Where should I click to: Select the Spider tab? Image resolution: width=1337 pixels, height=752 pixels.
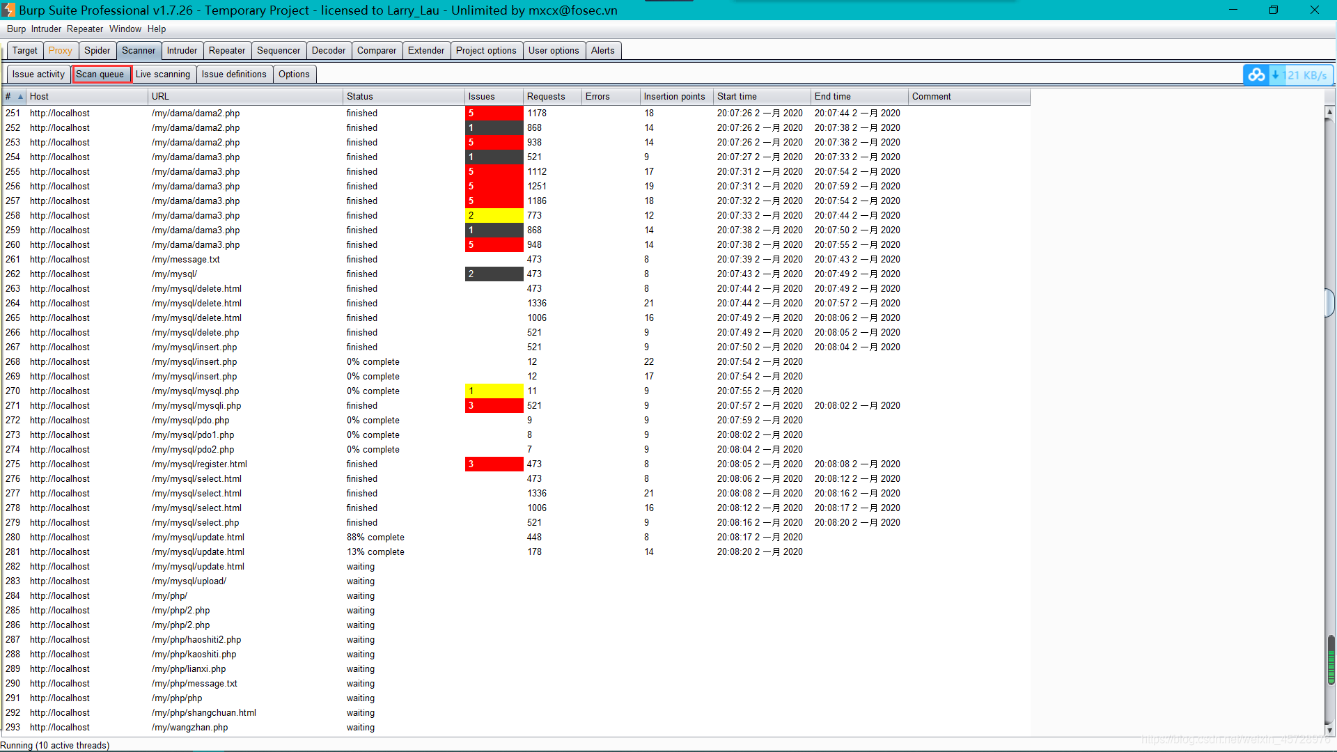point(96,49)
